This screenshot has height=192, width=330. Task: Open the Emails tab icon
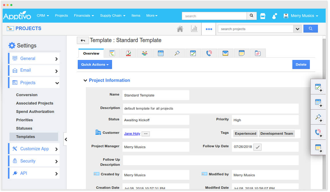point(225,53)
